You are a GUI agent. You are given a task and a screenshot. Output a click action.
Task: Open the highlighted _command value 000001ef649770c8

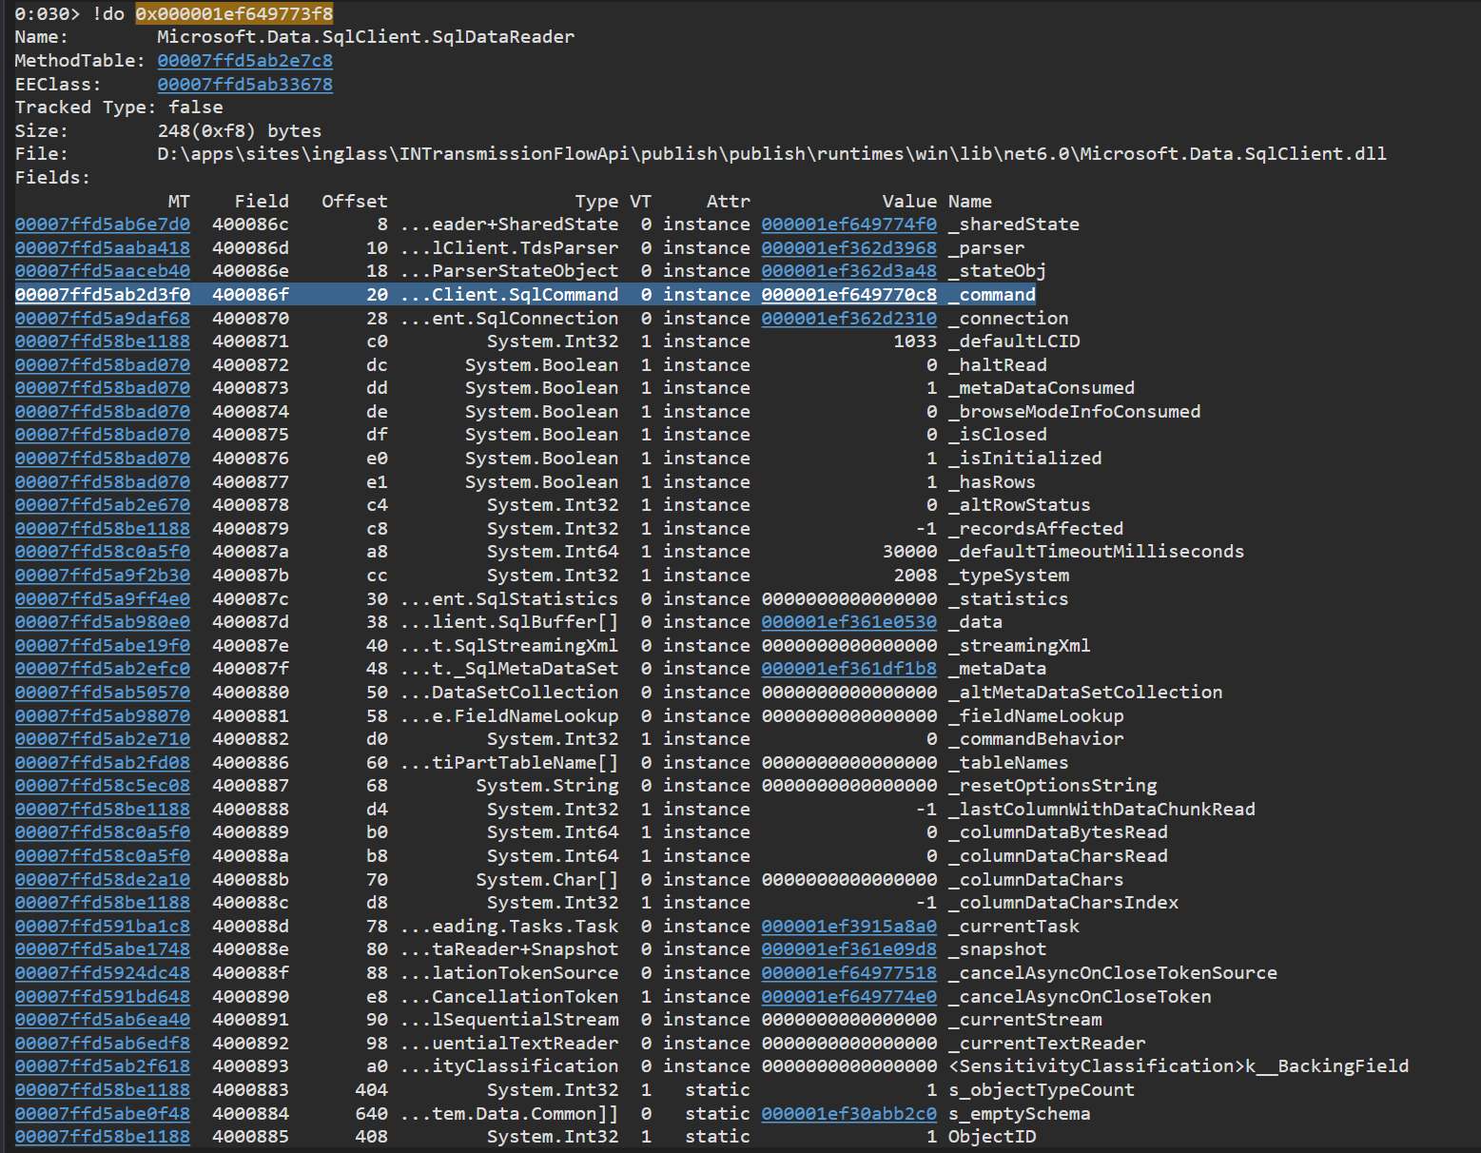click(x=848, y=295)
